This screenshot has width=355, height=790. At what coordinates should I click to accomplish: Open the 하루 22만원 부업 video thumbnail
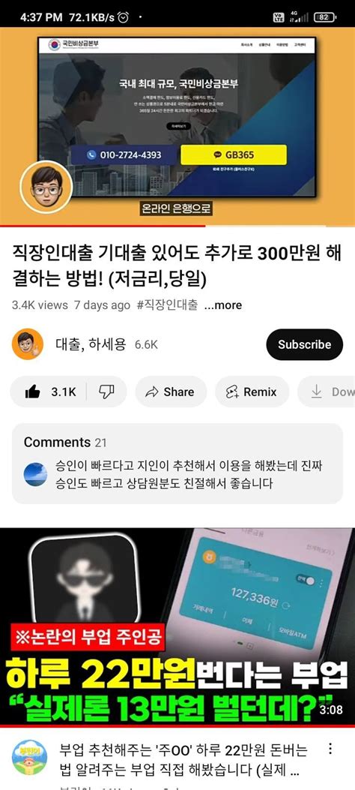point(177,626)
